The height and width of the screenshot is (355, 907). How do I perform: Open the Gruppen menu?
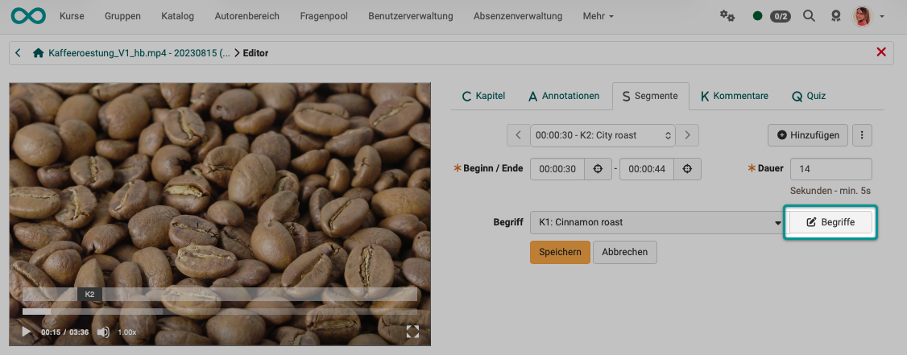(x=122, y=16)
